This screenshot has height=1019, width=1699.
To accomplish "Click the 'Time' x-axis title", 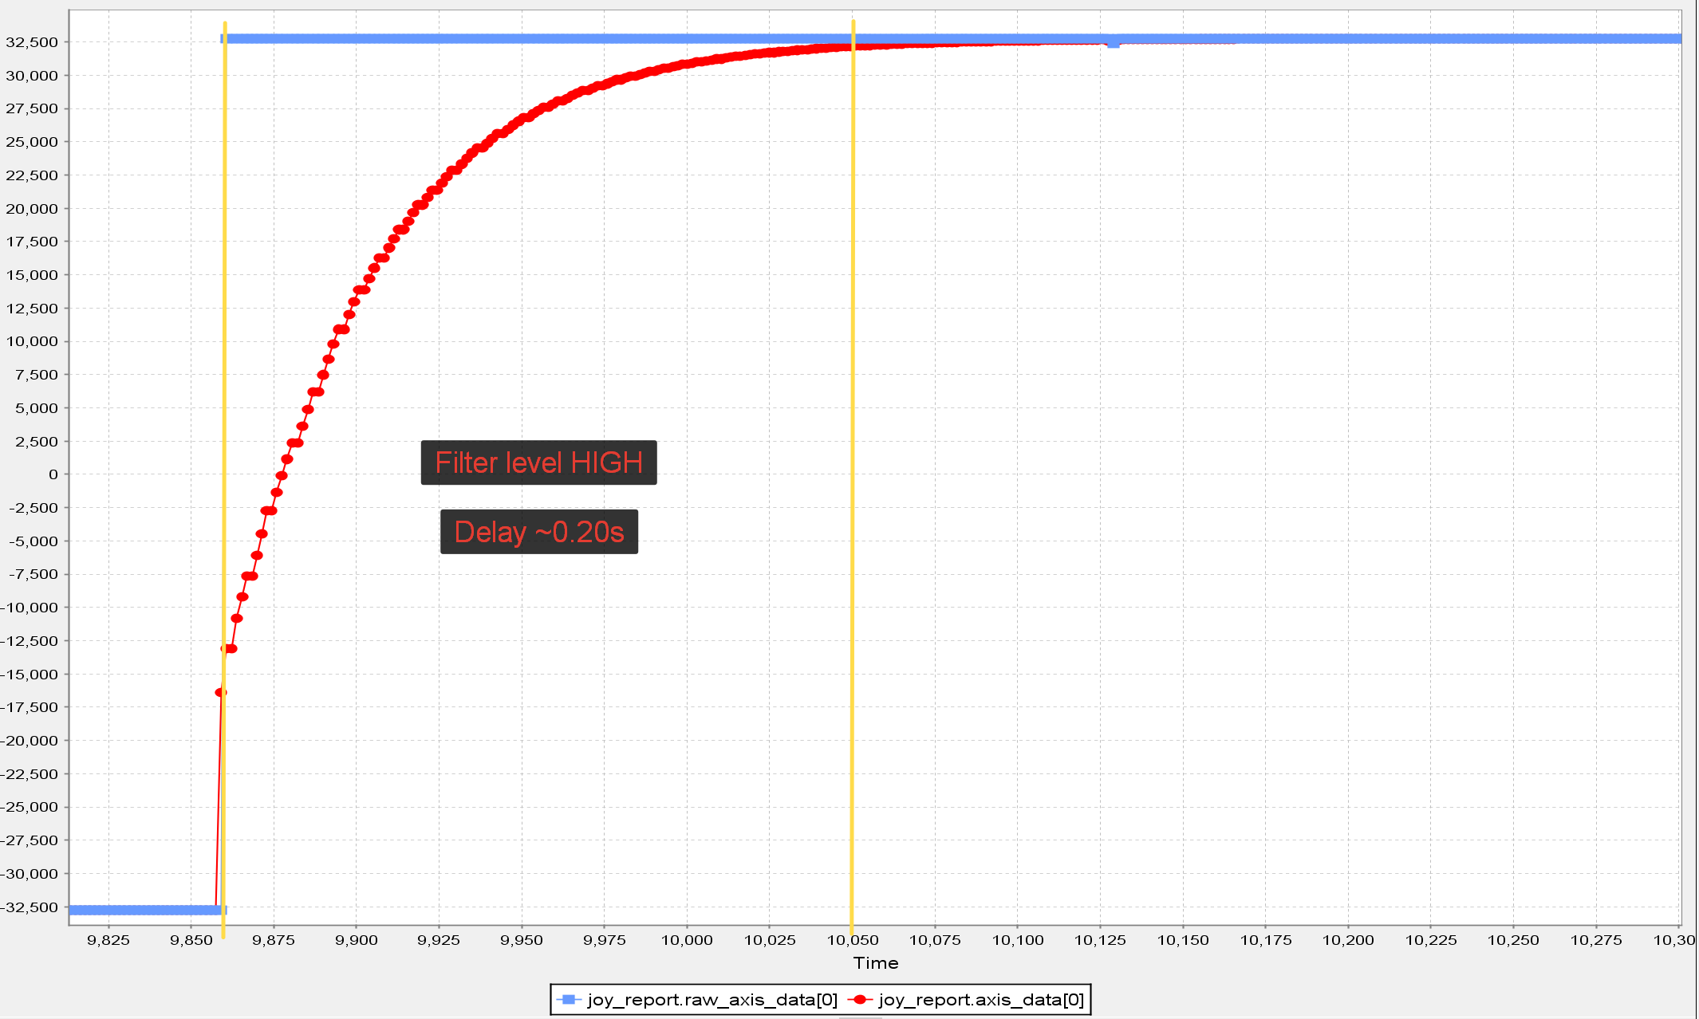I will point(876,963).
